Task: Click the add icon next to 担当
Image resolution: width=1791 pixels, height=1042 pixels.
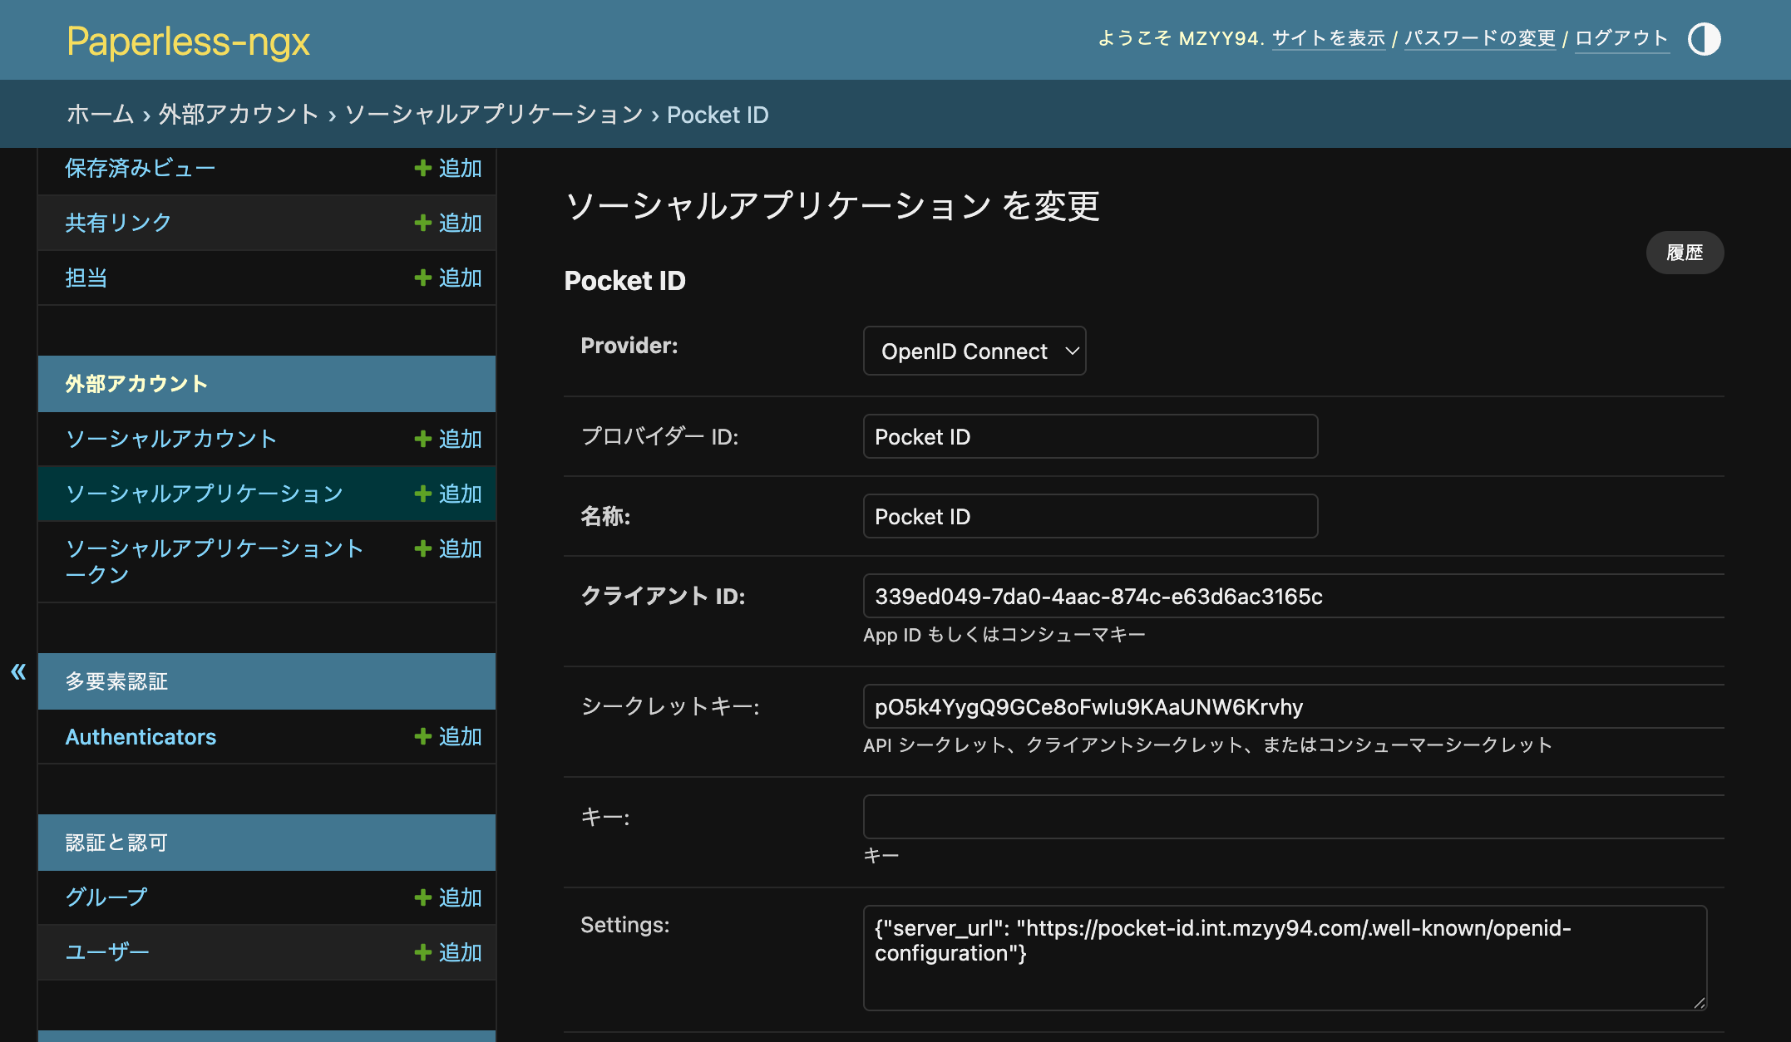Action: 422,278
